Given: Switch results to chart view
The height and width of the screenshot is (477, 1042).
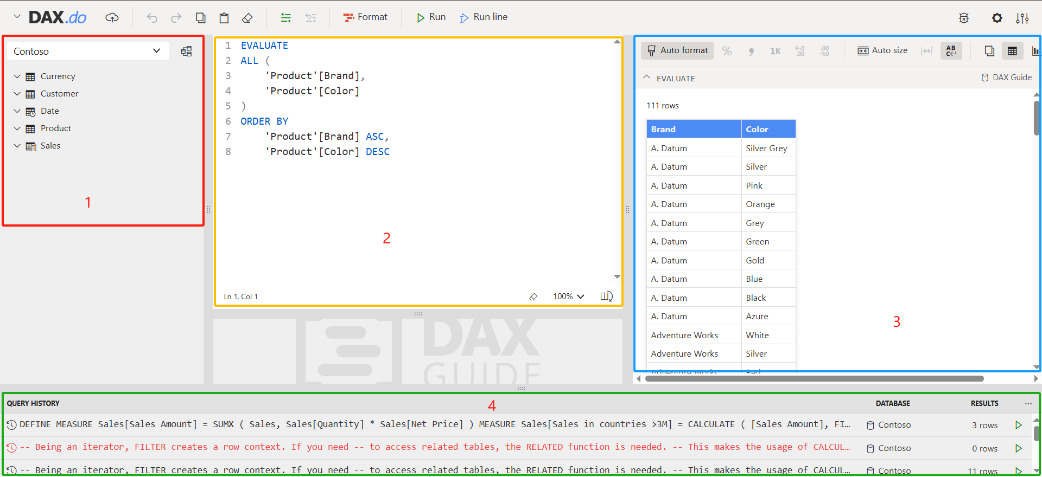Looking at the screenshot, I should point(1035,51).
